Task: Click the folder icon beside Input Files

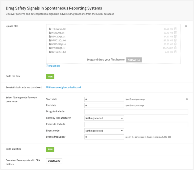Action: click(47, 66)
